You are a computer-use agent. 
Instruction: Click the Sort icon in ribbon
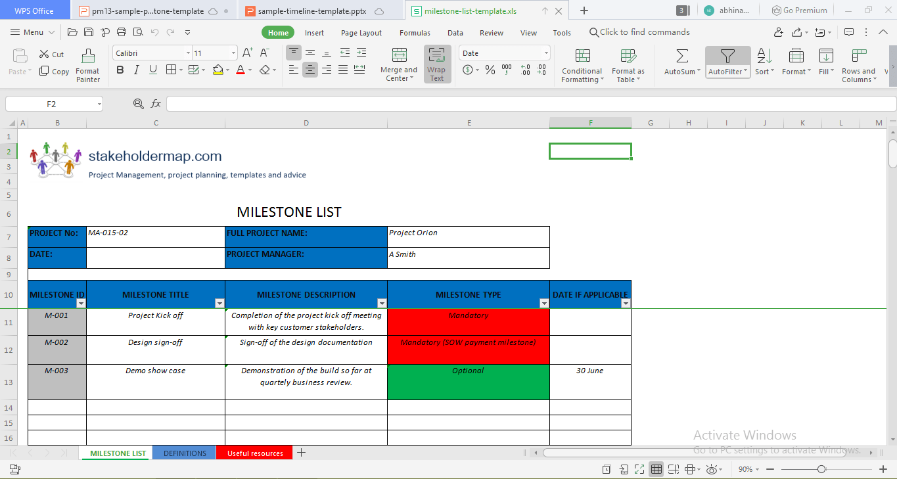pyautogui.click(x=764, y=57)
